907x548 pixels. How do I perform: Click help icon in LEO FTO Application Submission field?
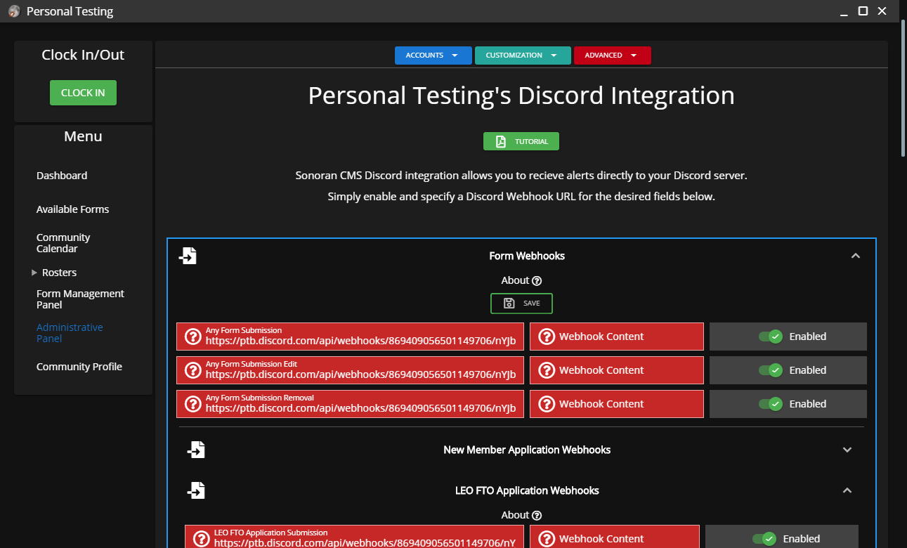click(201, 539)
